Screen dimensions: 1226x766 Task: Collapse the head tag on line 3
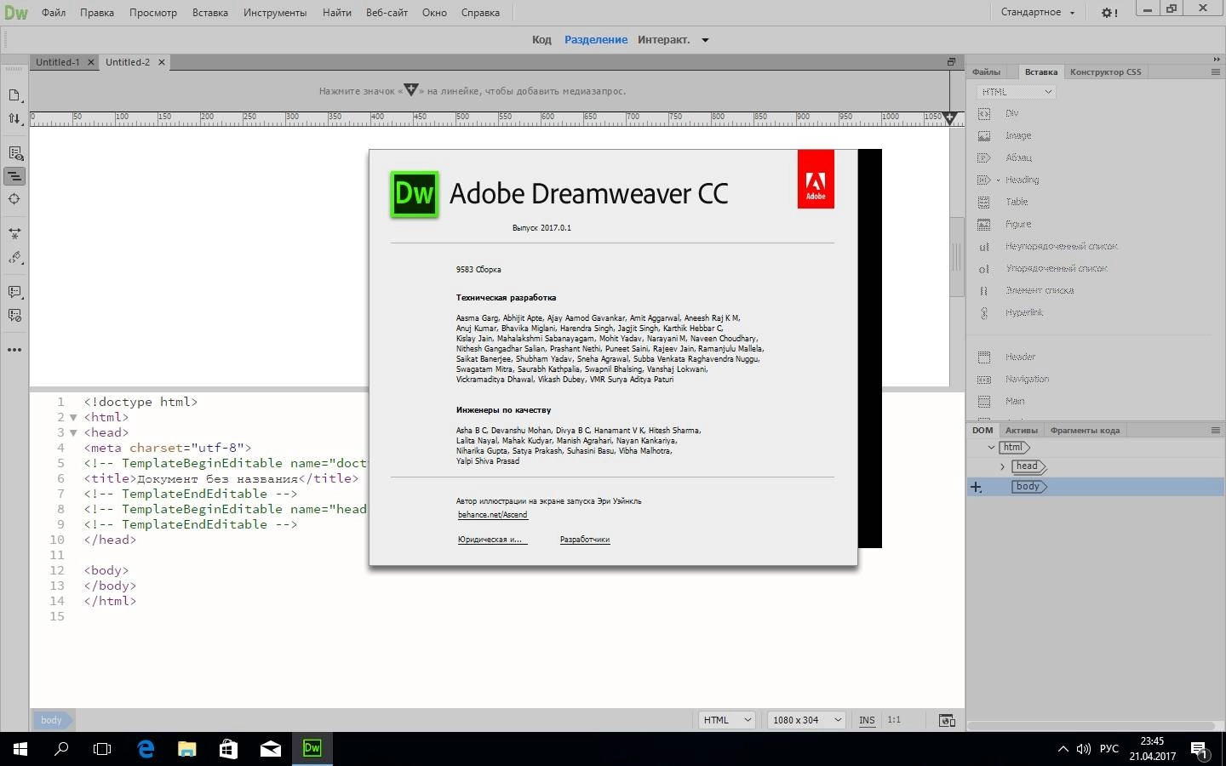(73, 432)
